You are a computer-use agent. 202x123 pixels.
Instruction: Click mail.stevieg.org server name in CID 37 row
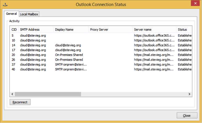[154, 65]
